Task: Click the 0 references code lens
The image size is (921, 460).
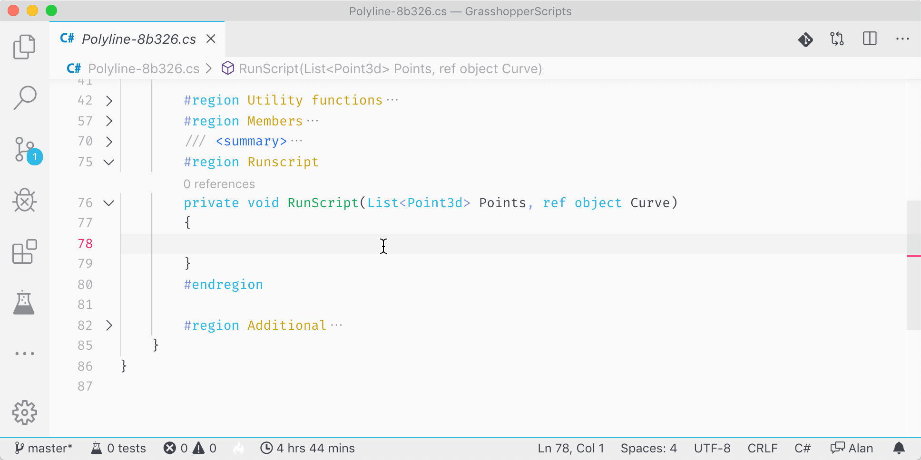Action: (x=219, y=184)
